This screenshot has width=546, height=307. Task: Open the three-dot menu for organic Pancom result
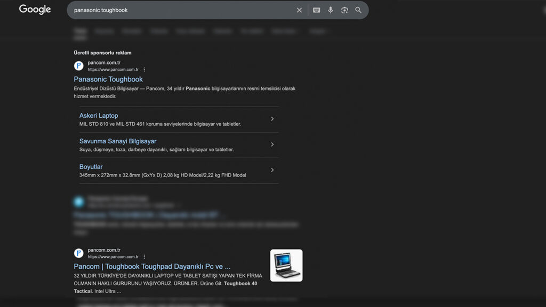[x=144, y=257]
